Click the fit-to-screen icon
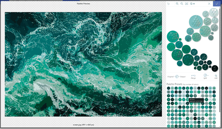222x129 pixels. point(186,4)
